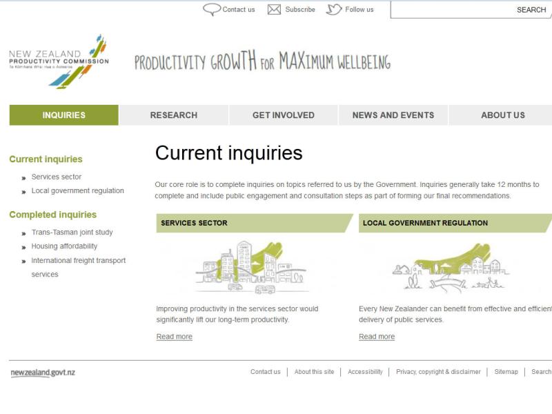Screen dimensions: 552x414
Task: Click the Subscribe envelope icon
Action: pyautogui.click(x=274, y=10)
